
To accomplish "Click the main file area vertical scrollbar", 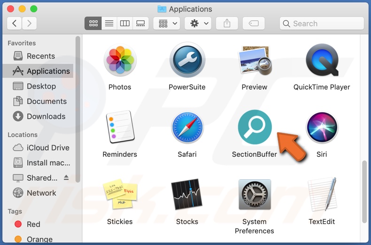I will pyautogui.click(x=364, y=191).
